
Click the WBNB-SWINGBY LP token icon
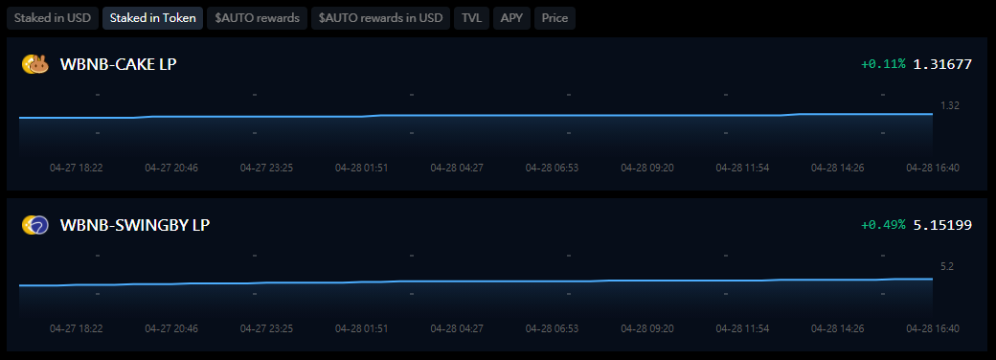click(x=35, y=225)
